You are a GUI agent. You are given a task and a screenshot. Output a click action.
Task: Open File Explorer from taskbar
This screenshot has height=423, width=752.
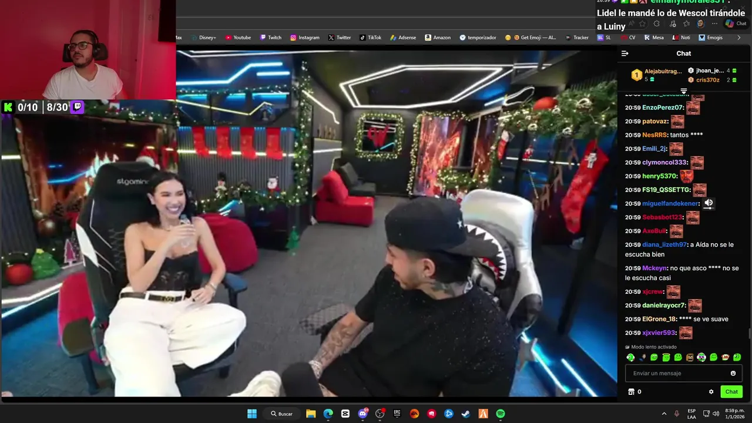tap(311, 414)
